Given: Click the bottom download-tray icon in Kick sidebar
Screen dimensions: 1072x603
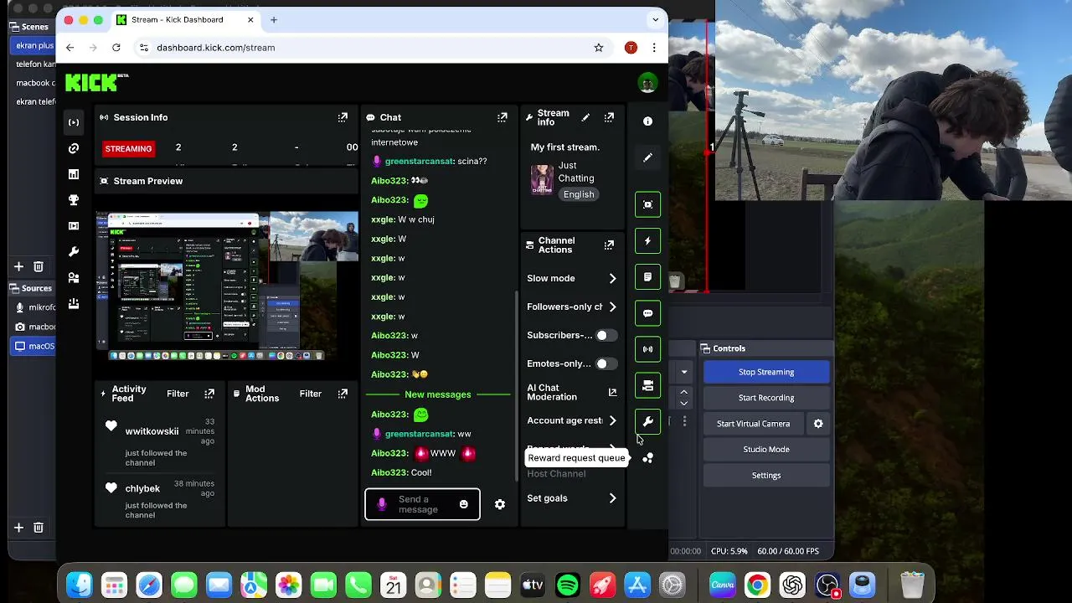Looking at the screenshot, I should click(x=74, y=304).
